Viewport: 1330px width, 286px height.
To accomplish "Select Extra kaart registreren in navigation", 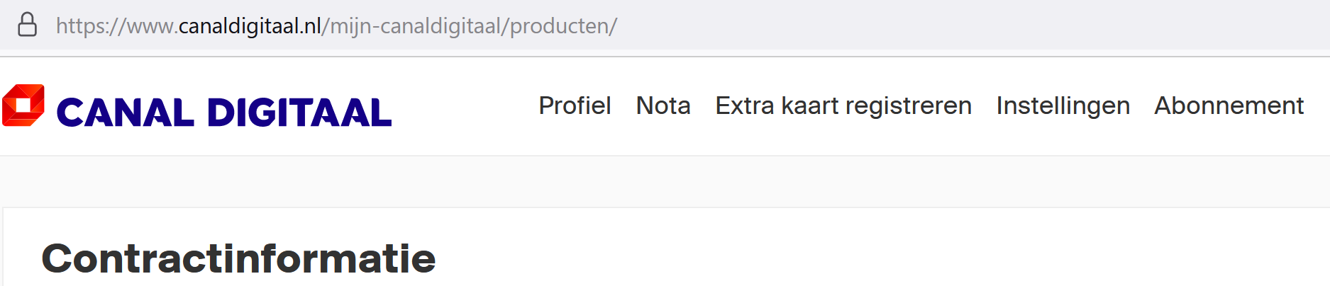I will point(843,105).
